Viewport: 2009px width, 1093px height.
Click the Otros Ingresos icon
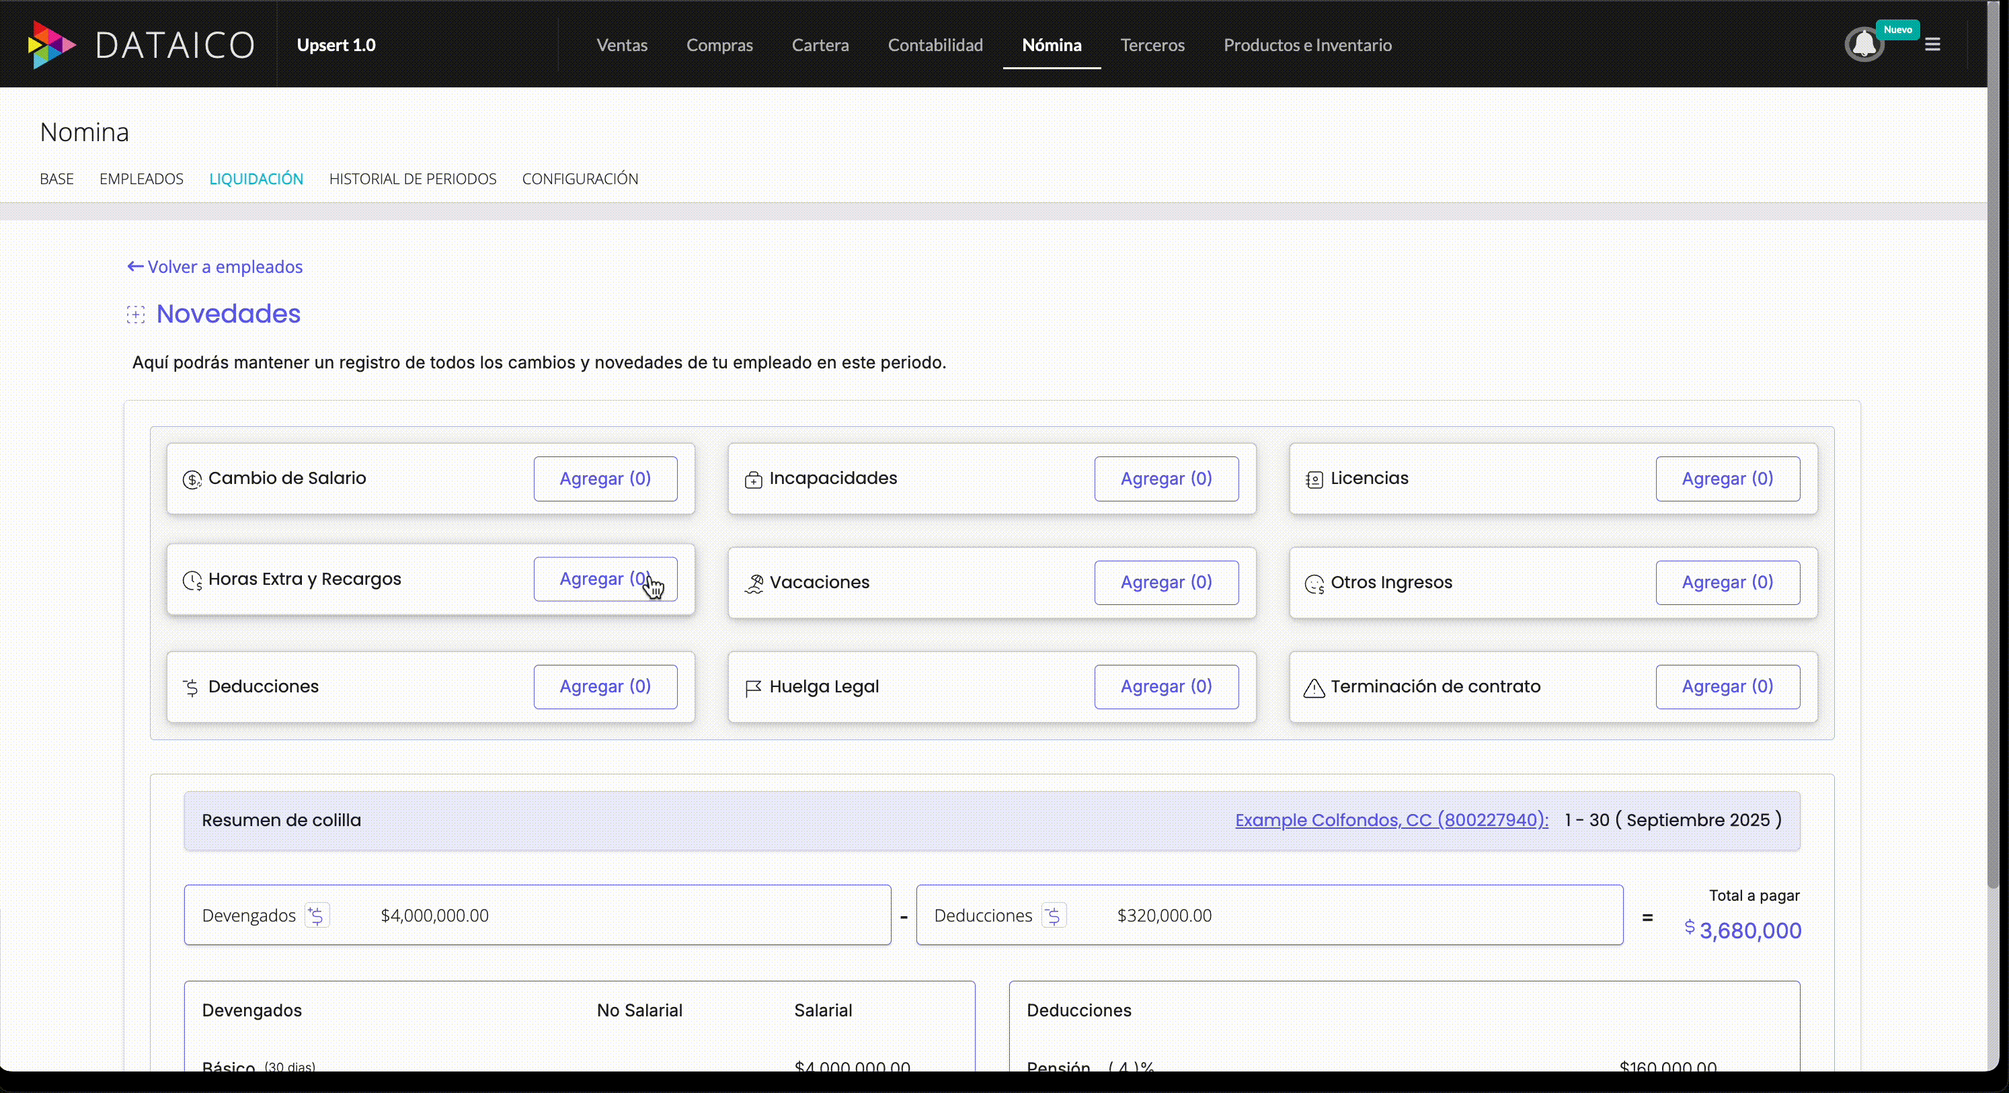coord(1314,584)
